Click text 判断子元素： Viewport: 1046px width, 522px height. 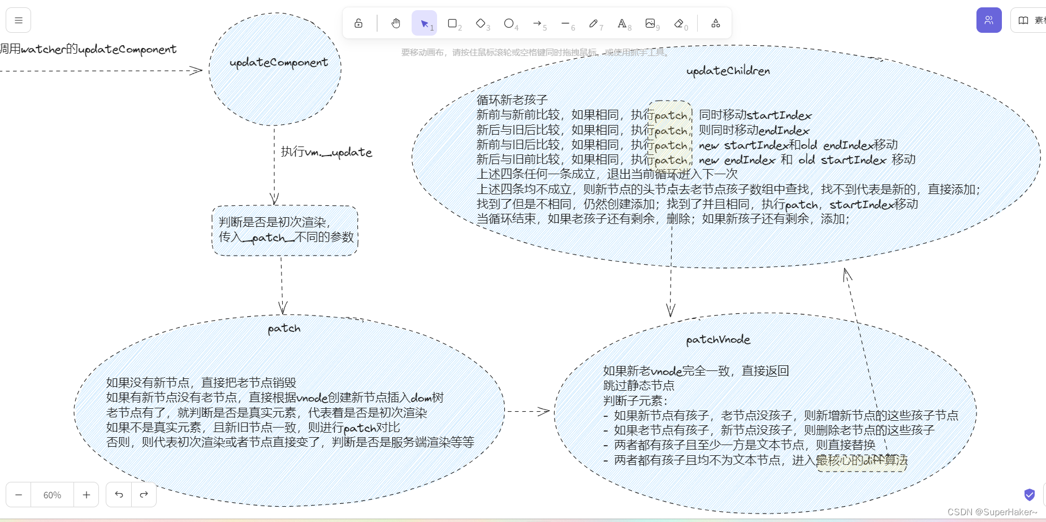[636, 401]
